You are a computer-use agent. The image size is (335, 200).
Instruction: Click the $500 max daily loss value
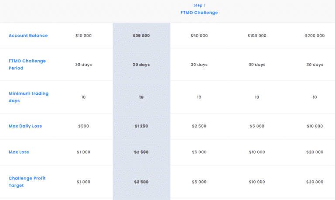coord(83,126)
